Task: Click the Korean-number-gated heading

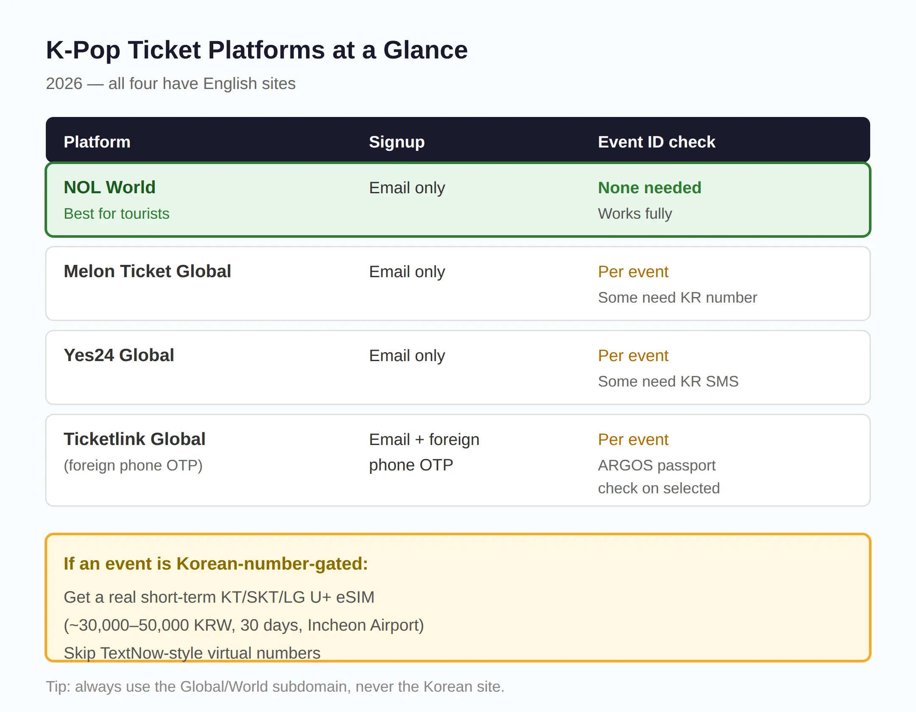Action: tap(215, 564)
